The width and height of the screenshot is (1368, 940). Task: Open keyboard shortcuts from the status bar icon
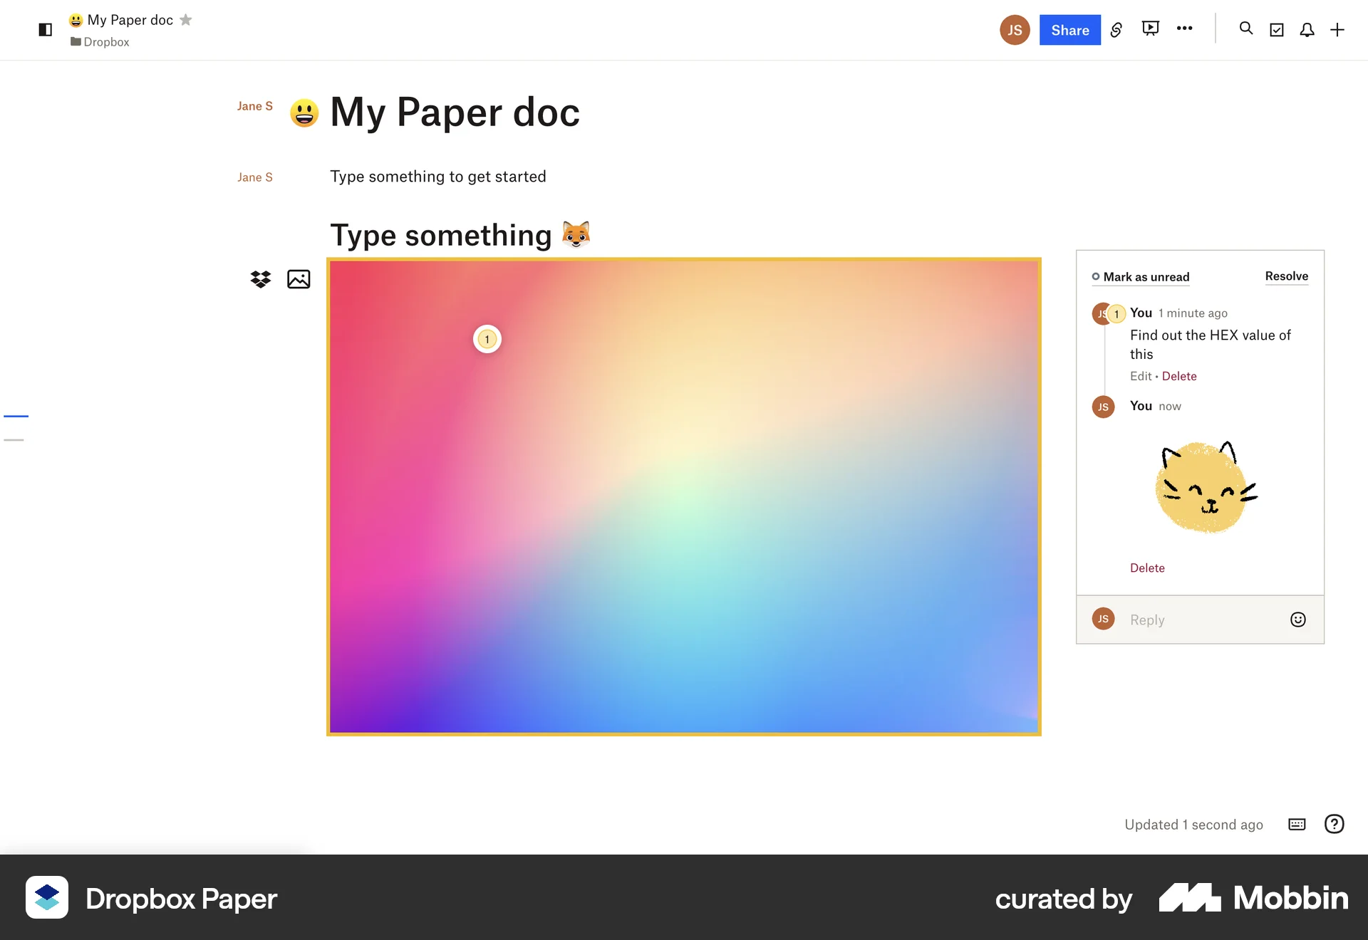1296,824
